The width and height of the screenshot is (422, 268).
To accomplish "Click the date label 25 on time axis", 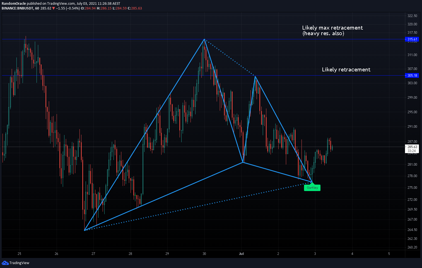I will [x=19, y=254].
